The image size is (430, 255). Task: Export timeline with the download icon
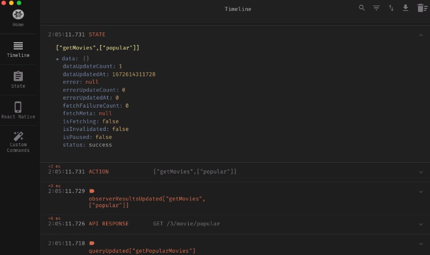pos(405,8)
